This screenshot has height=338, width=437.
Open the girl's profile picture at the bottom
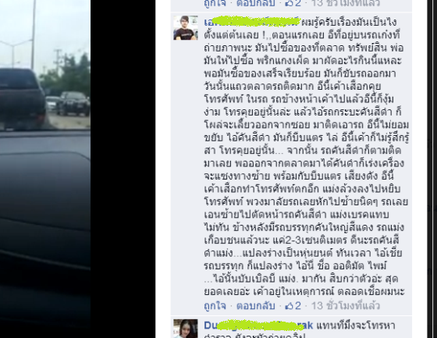(x=186, y=329)
